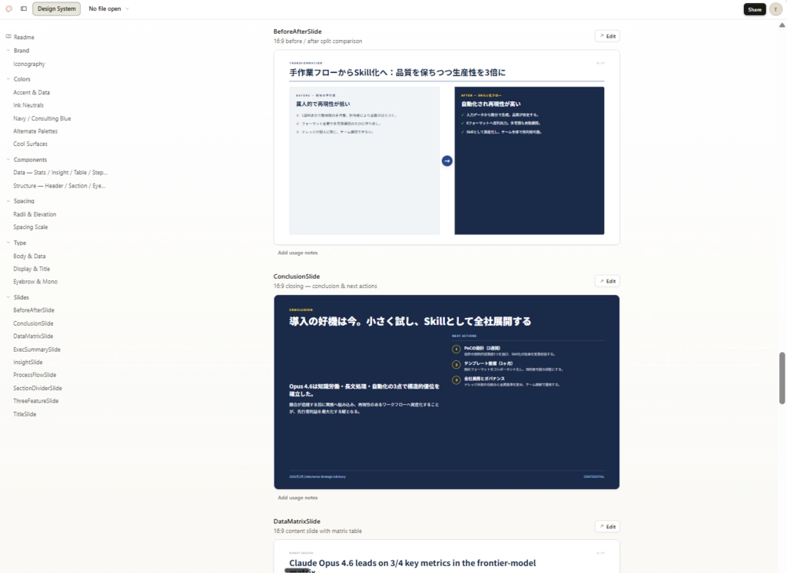Click the app logo icon in top bar
The height and width of the screenshot is (573, 787).
8,8
